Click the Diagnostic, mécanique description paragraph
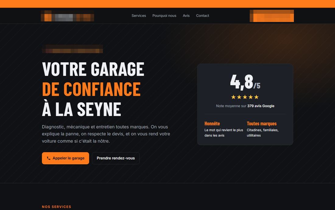The width and height of the screenshot is (335, 210). pyautogui.click(x=106, y=134)
